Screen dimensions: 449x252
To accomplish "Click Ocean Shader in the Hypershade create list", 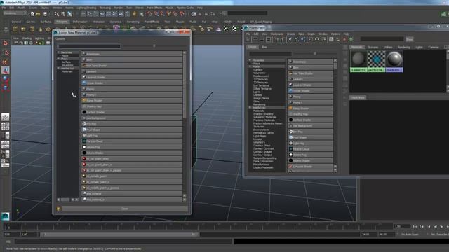I will pos(310,91).
